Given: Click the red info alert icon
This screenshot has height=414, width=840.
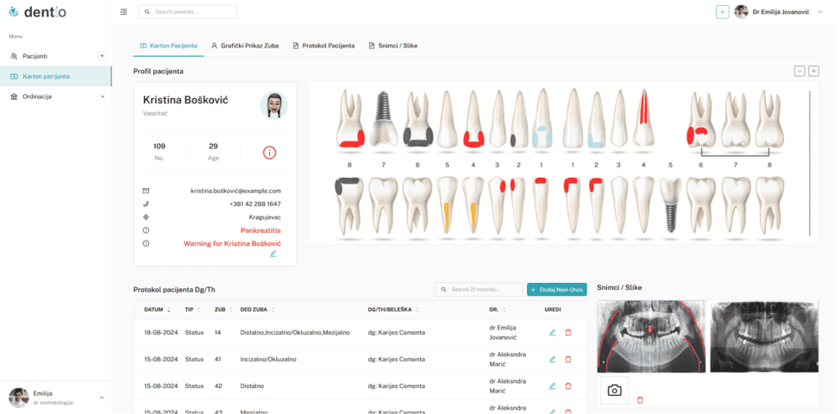Looking at the screenshot, I should [269, 153].
